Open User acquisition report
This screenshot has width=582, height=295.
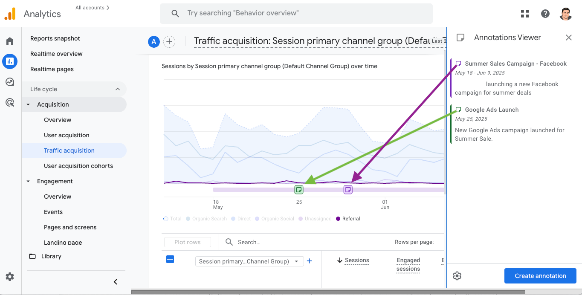tap(67, 135)
